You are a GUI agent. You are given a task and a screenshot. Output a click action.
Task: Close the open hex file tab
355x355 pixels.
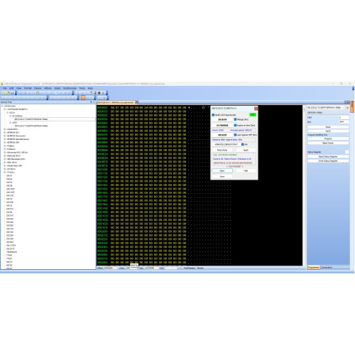tap(137, 102)
